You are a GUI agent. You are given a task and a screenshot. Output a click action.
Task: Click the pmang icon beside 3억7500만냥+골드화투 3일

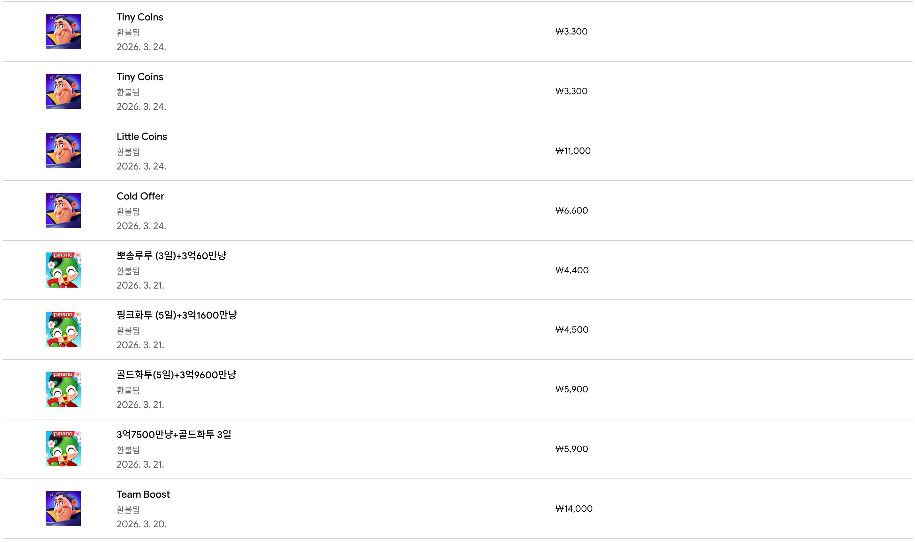coord(63,448)
